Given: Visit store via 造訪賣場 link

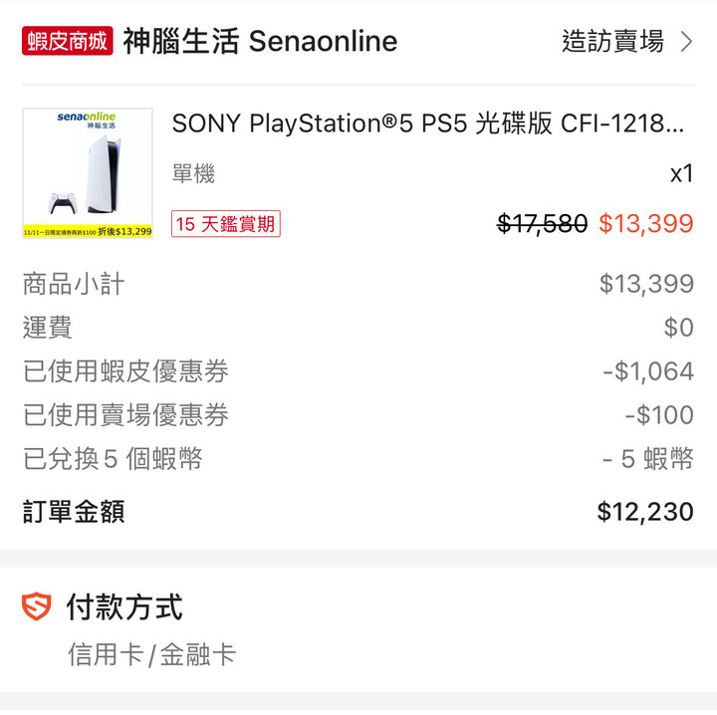Looking at the screenshot, I should [612, 41].
